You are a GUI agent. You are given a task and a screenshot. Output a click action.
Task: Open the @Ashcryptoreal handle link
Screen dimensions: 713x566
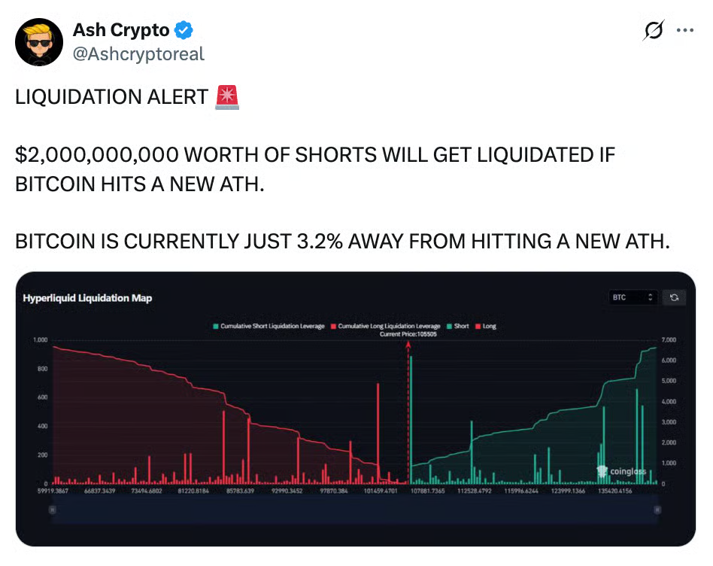coord(138,54)
